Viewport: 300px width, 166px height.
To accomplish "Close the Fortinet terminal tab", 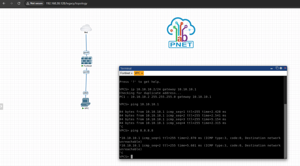I will click(x=132, y=73).
